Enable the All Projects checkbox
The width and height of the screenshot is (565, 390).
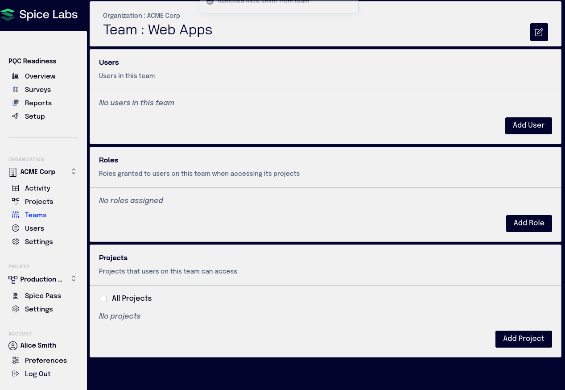(104, 299)
